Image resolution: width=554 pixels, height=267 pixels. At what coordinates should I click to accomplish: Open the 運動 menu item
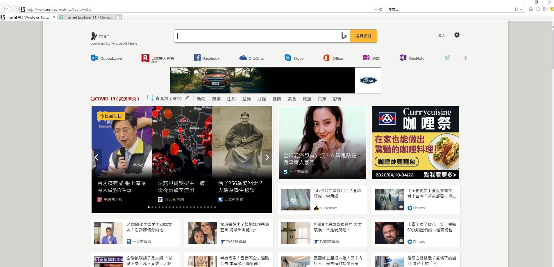click(x=246, y=99)
